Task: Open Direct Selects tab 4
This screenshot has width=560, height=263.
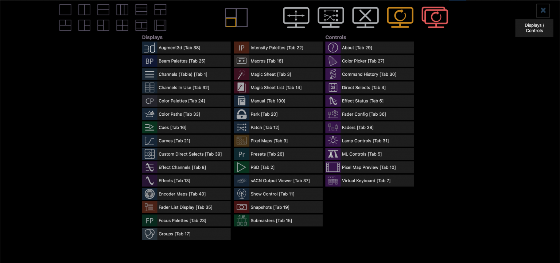Action: click(370, 88)
